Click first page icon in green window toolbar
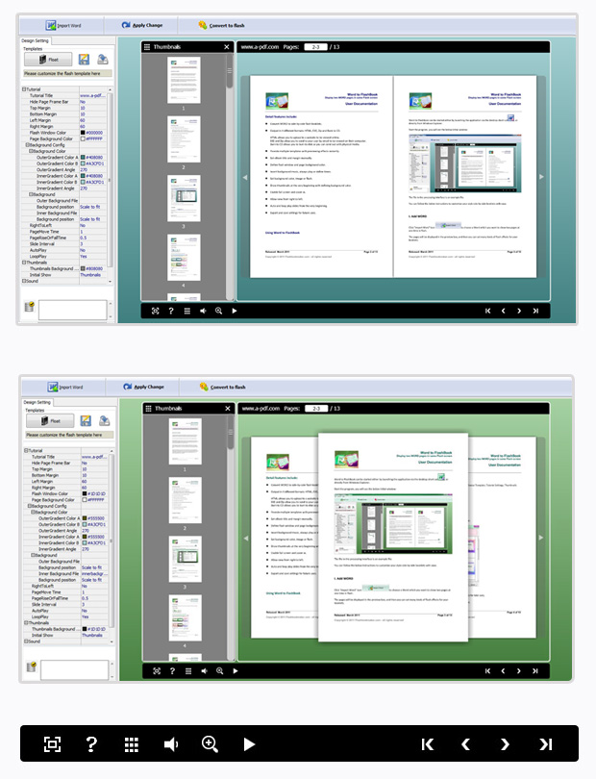Screen dimensions: 596x779 487,671
